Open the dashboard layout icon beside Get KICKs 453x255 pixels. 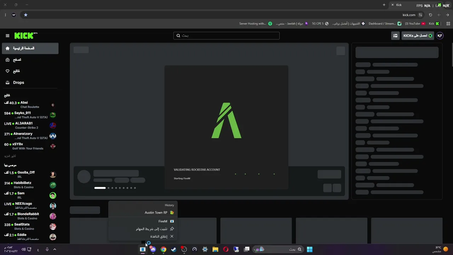click(x=395, y=36)
